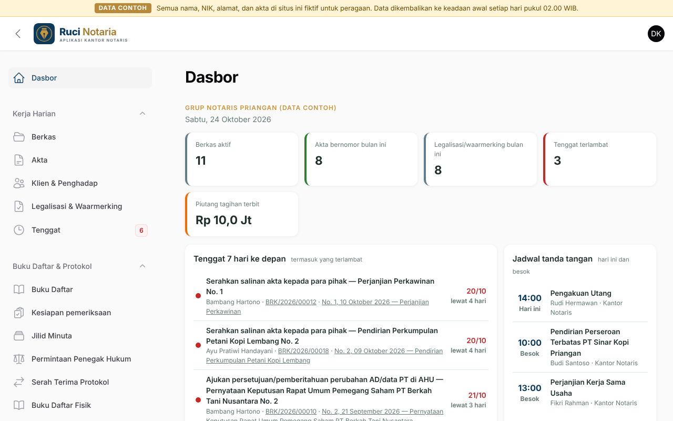Open deed link No. 1, 10 Oktober 2026
The image size is (673, 421).
(x=375, y=302)
